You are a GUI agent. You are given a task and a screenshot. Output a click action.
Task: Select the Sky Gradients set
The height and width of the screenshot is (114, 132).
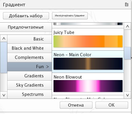click(x=29, y=85)
